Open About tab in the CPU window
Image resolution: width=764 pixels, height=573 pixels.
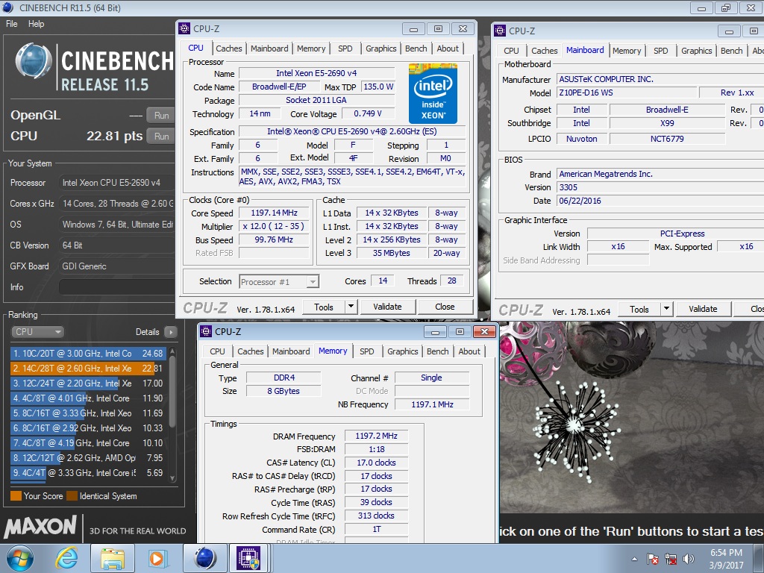click(x=448, y=48)
